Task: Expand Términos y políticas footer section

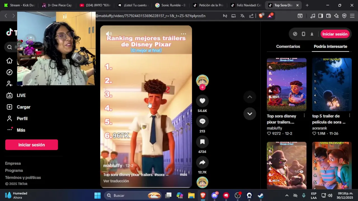Action: (x=23, y=178)
